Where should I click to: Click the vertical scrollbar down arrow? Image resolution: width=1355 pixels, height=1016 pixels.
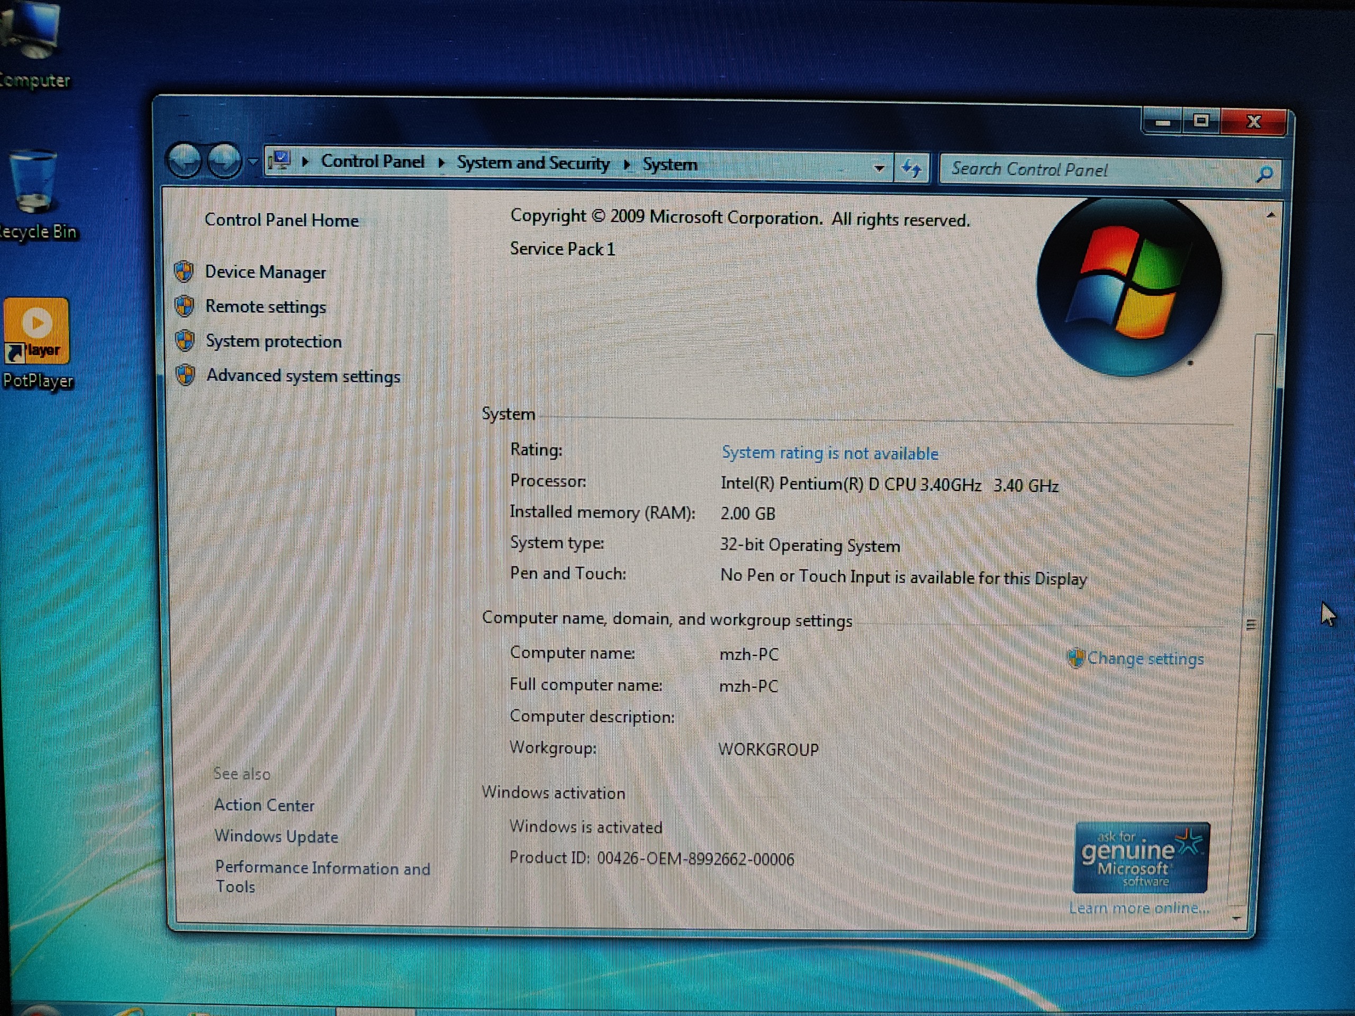pos(1236,918)
